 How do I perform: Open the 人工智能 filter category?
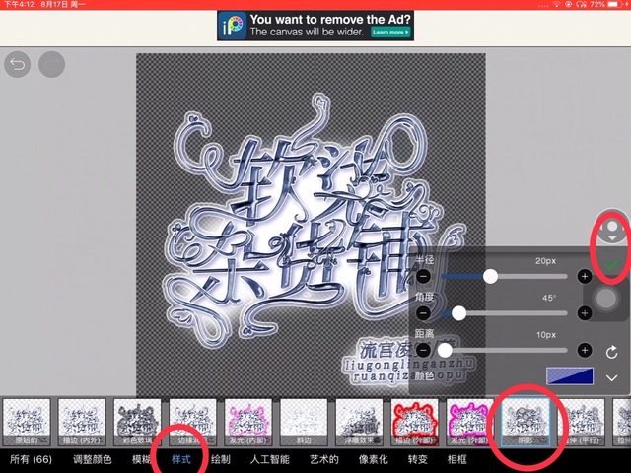[269, 459]
